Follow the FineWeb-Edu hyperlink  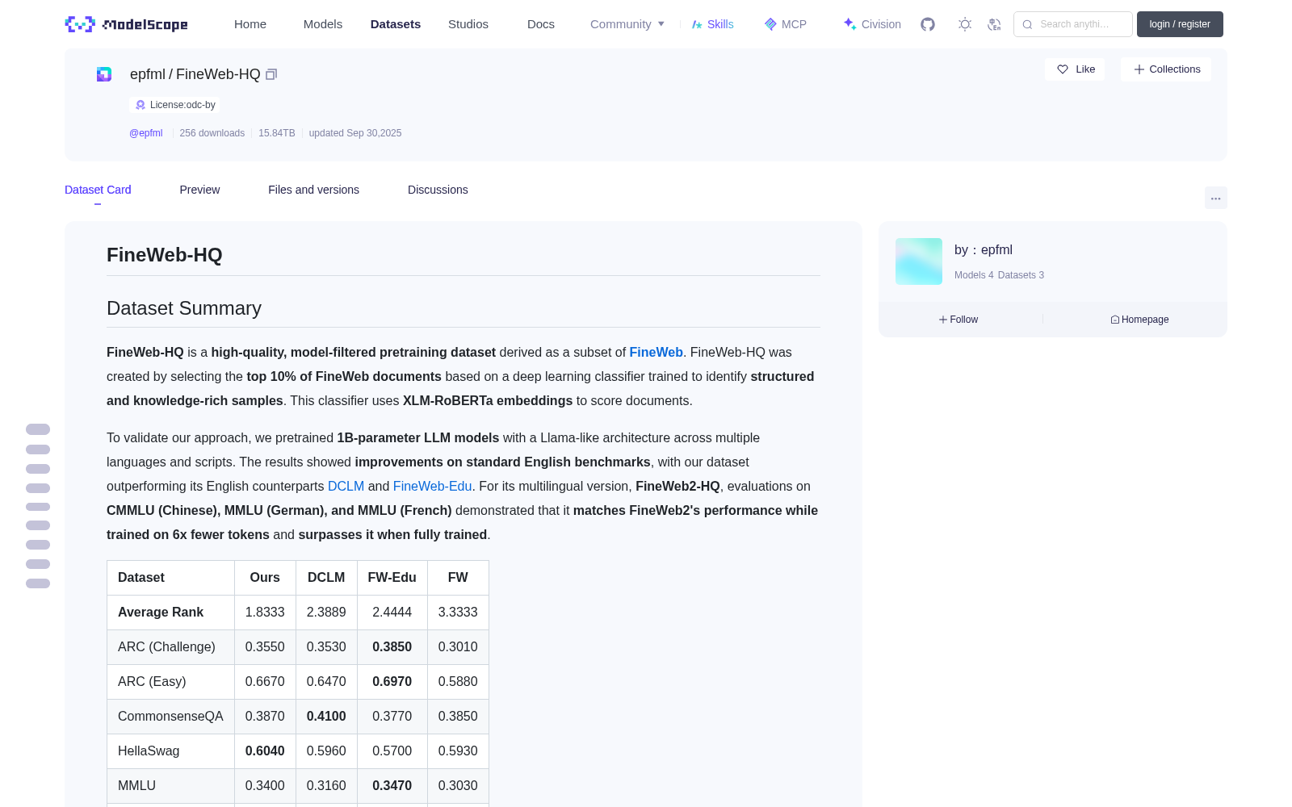(432, 486)
